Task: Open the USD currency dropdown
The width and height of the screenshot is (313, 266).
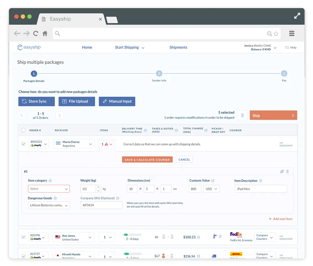Action: tap(212, 189)
